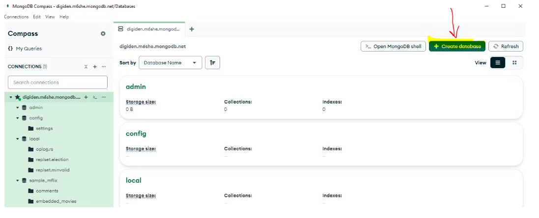This screenshot has width=539, height=218.
Task: Open embedded_movies collection in sidebar
Action: coord(56,201)
